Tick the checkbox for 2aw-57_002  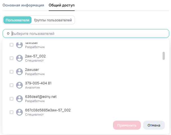point(12,58)
